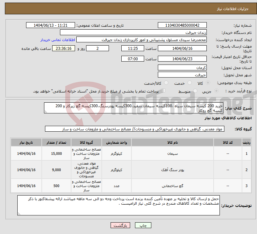Screen dimensions: 257x234
Task: Click the گروه کالا column header
Action: click(x=86, y=142)
